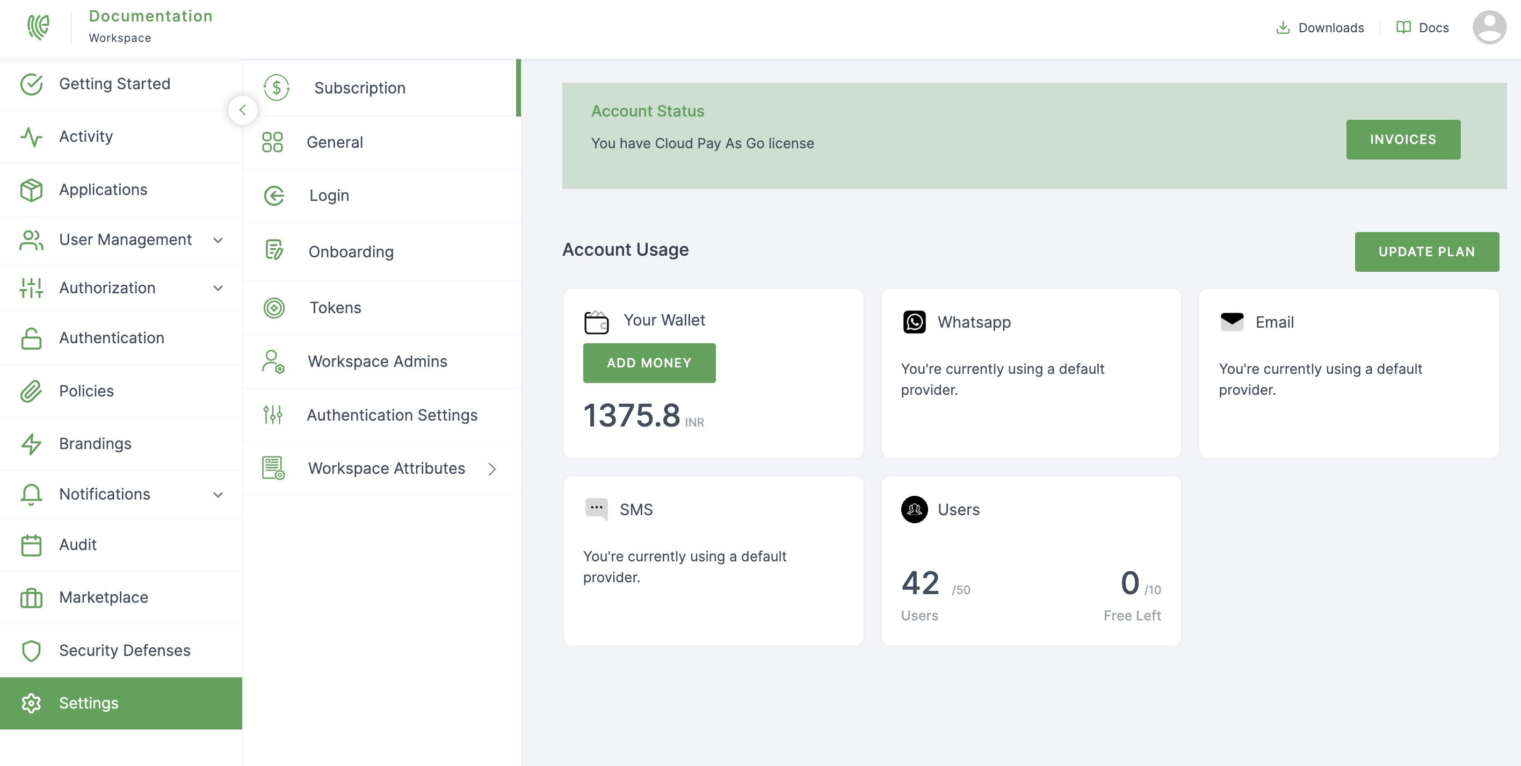This screenshot has width=1521, height=766.
Task: Click the INVOICES button
Action: click(x=1403, y=140)
